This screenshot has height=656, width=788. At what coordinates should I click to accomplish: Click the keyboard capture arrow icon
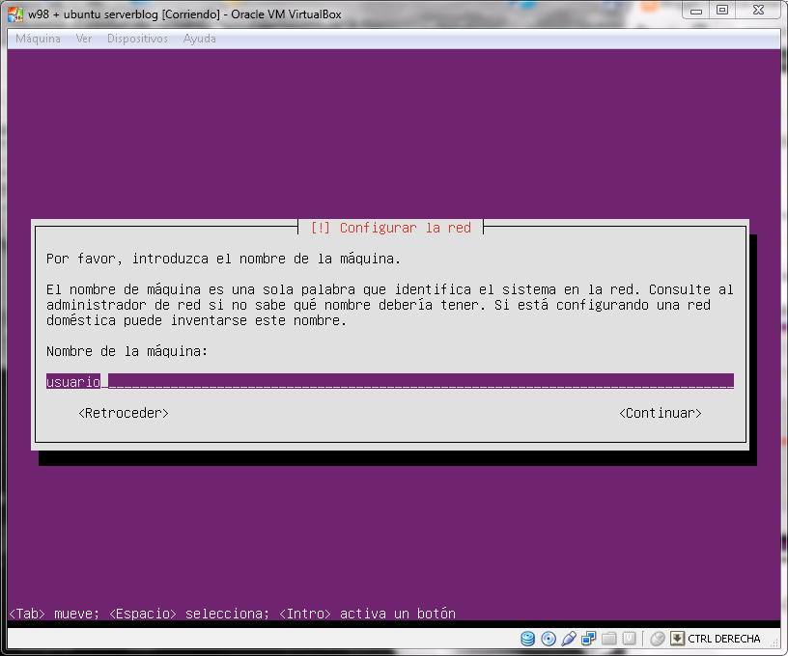pos(678,639)
